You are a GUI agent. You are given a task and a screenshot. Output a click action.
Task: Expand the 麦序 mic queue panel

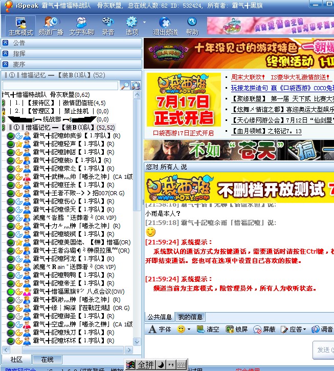point(71,64)
